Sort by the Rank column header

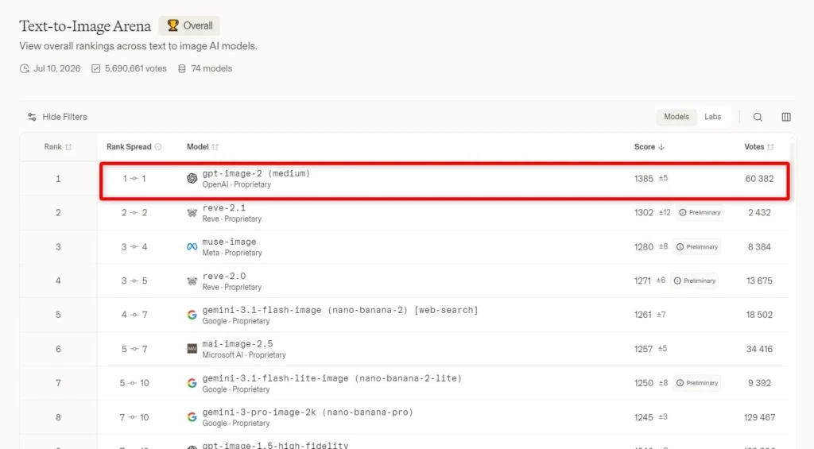[57, 147]
